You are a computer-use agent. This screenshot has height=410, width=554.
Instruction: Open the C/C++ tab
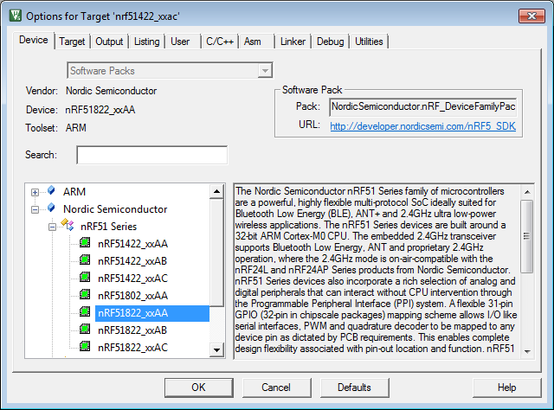pyautogui.click(x=220, y=42)
